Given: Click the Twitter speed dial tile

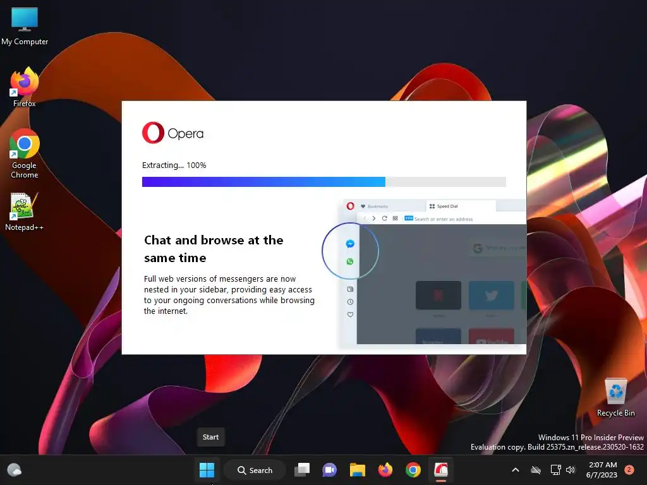Looking at the screenshot, I should tap(492, 295).
